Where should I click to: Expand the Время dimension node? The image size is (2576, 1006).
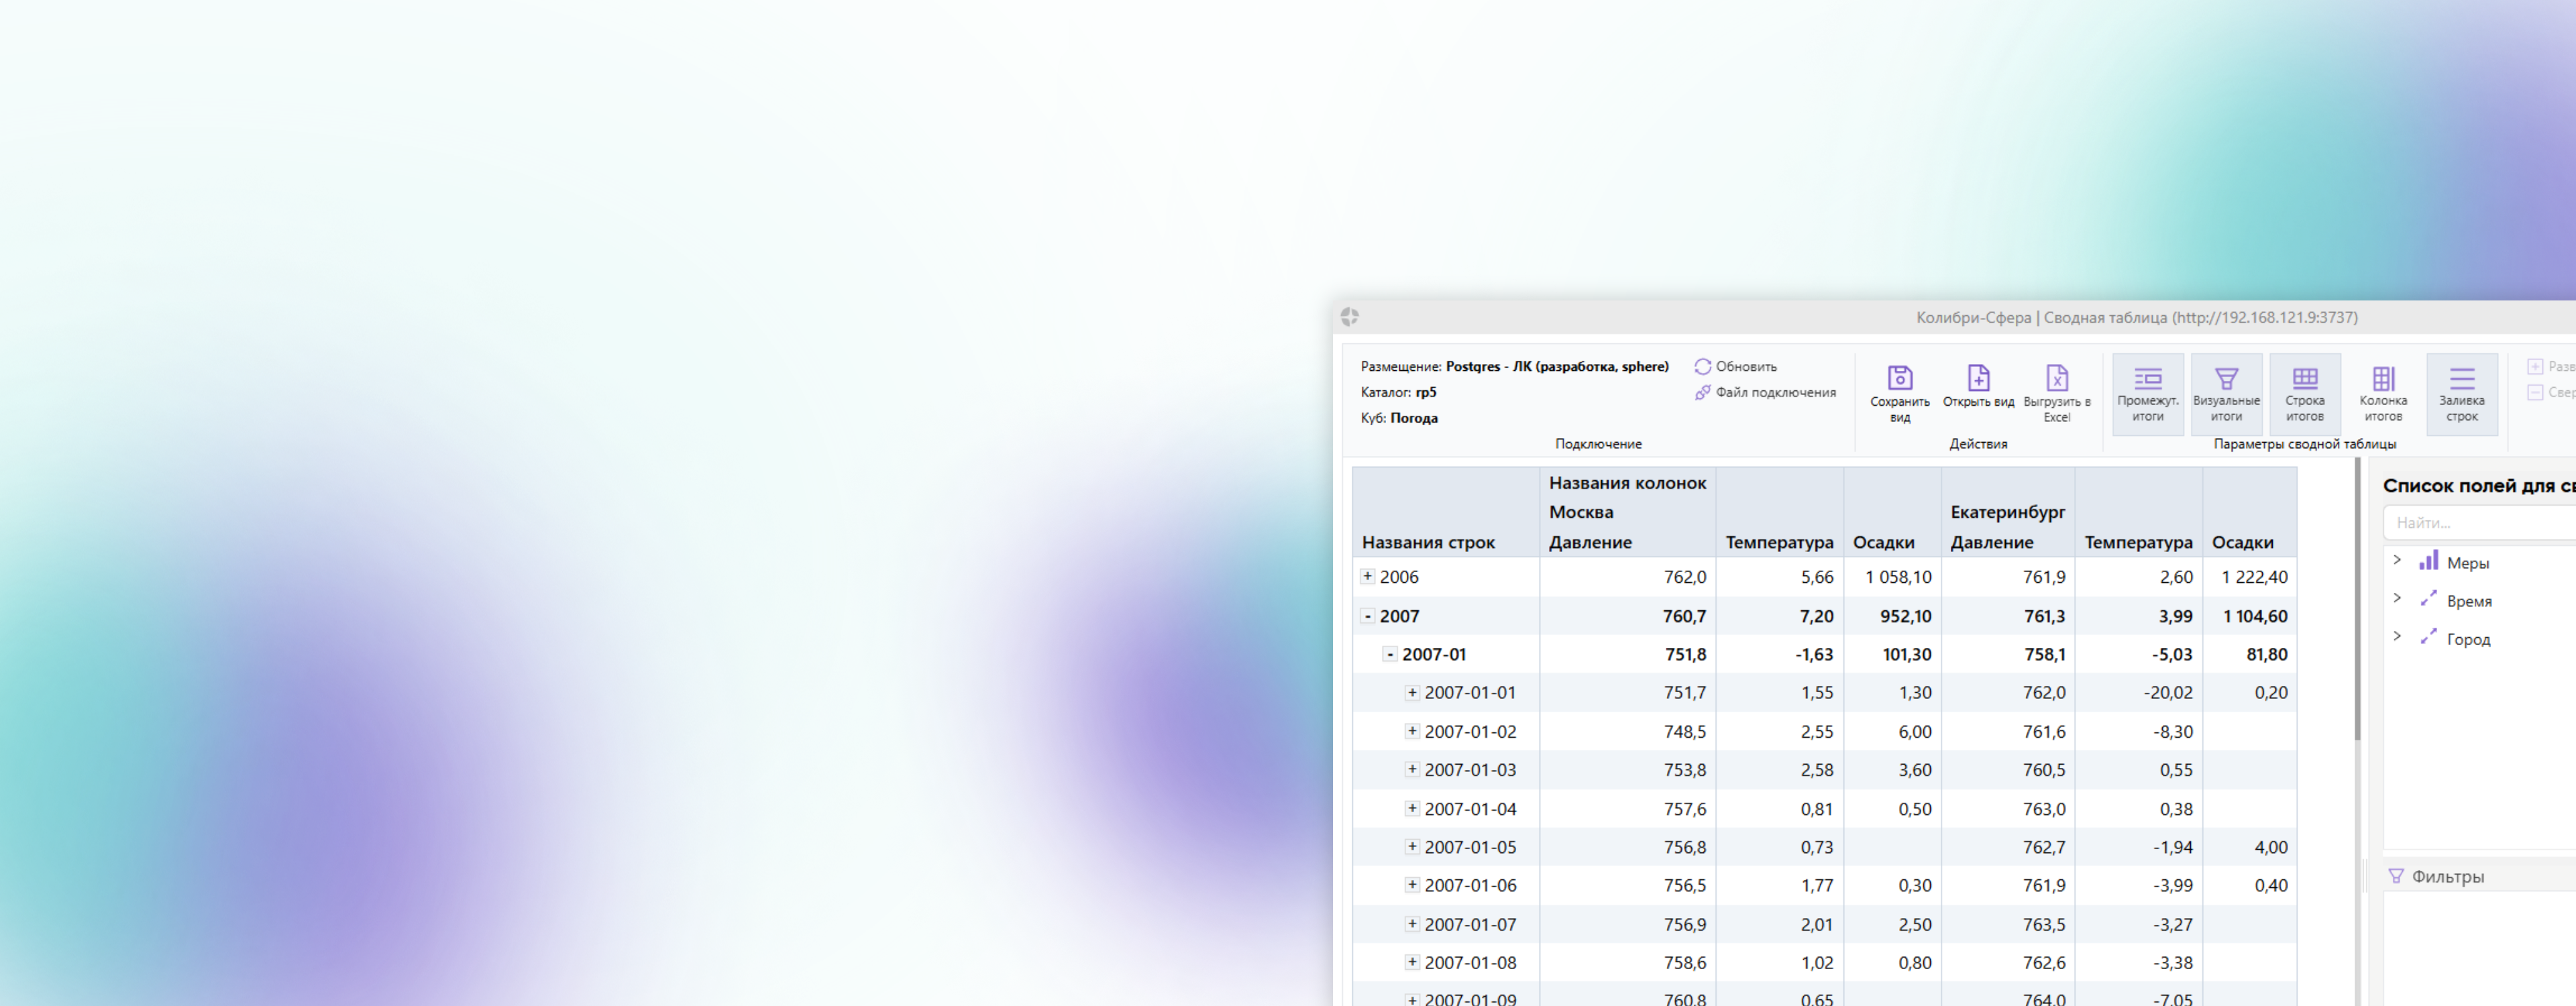tap(2397, 598)
